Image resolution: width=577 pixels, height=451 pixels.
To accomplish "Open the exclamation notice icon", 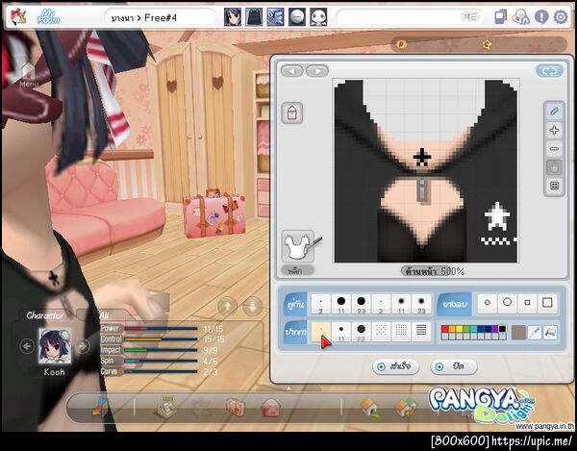I will click(540, 17).
